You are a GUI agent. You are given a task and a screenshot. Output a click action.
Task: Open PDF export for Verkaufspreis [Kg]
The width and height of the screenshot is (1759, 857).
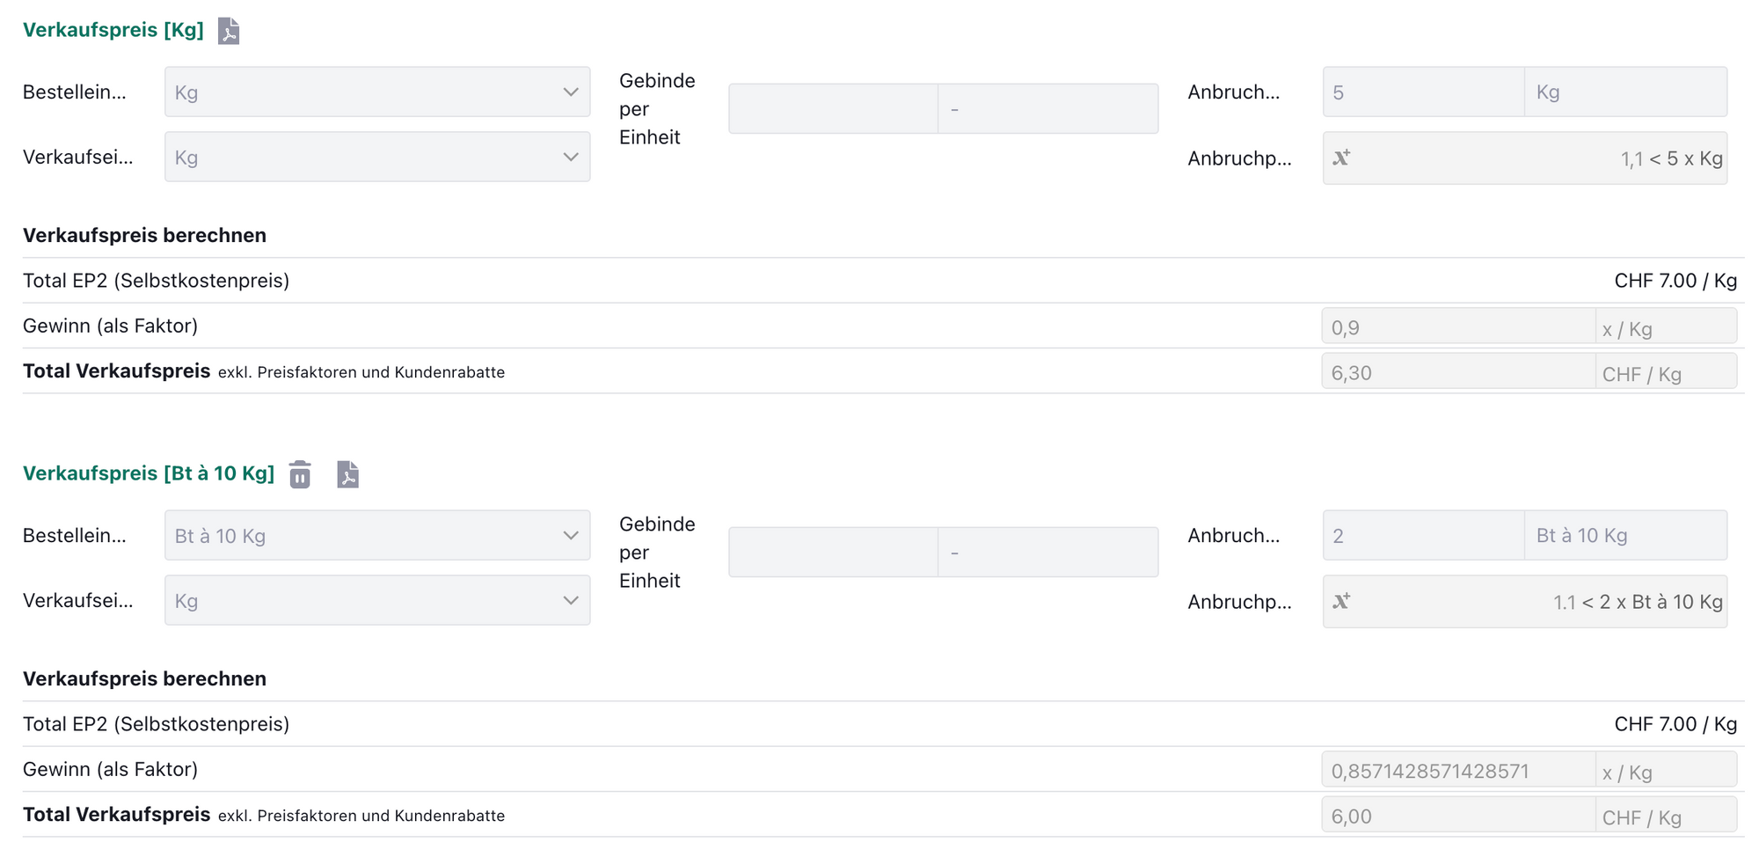[x=229, y=31]
